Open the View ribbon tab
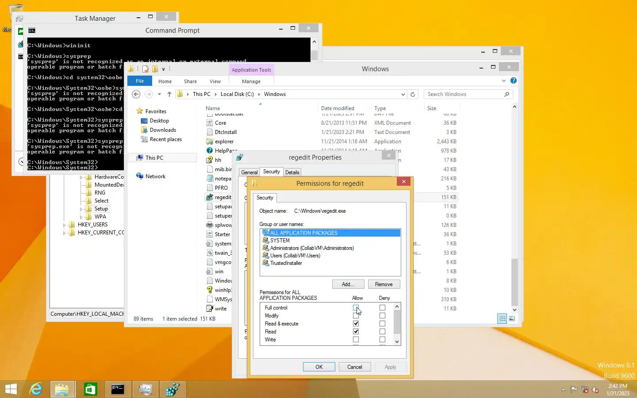This screenshot has height=398, width=637. 215,81
